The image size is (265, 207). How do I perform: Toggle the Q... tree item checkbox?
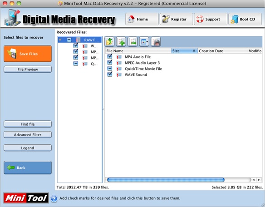pos(76,64)
